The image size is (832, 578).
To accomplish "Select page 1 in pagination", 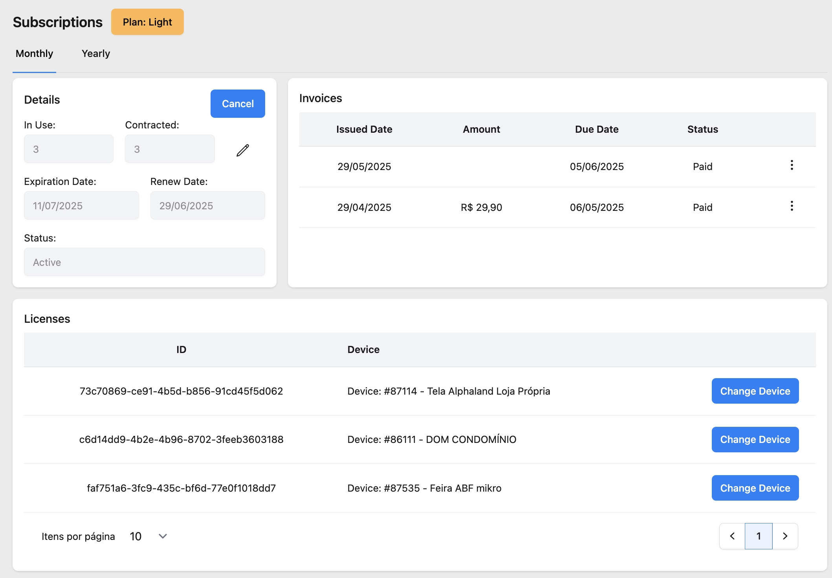I will [x=759, y=536].
